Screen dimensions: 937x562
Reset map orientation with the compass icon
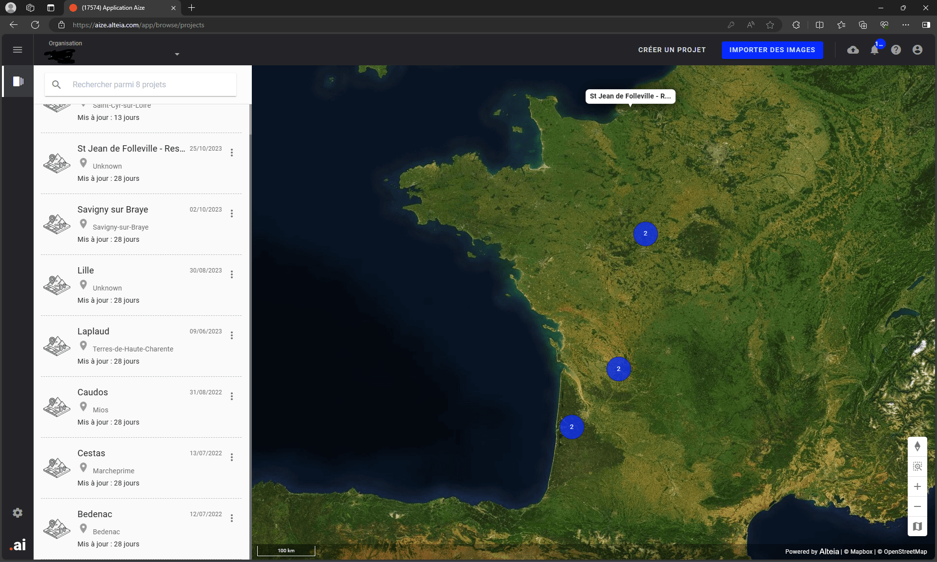pyautogui.click(x=917, y=446)
